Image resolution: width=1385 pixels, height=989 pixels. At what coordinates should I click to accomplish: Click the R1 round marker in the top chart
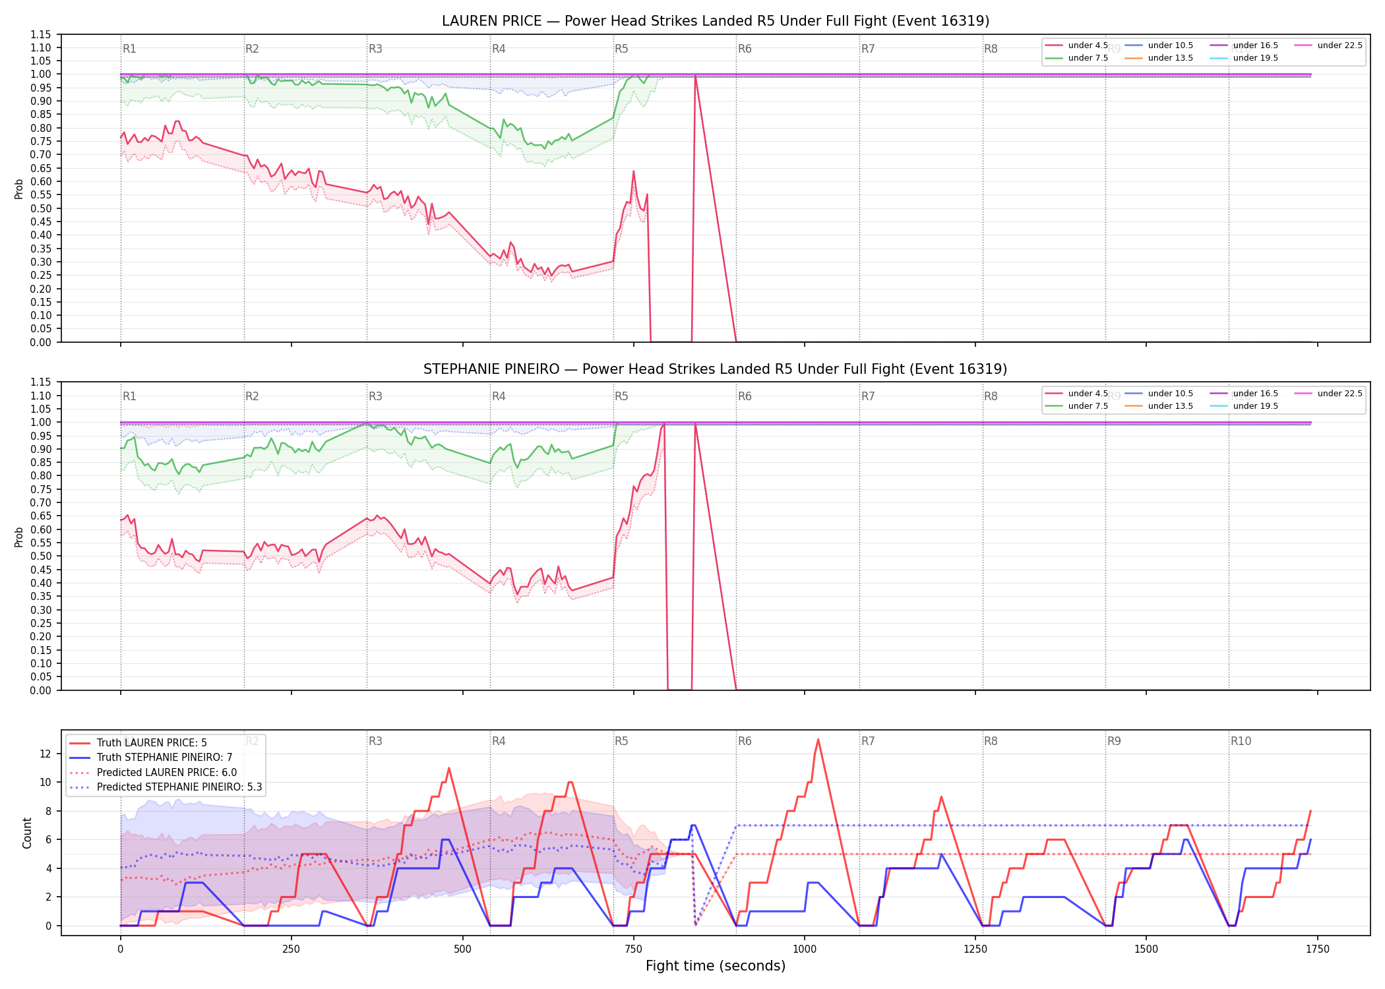point(129,49)
